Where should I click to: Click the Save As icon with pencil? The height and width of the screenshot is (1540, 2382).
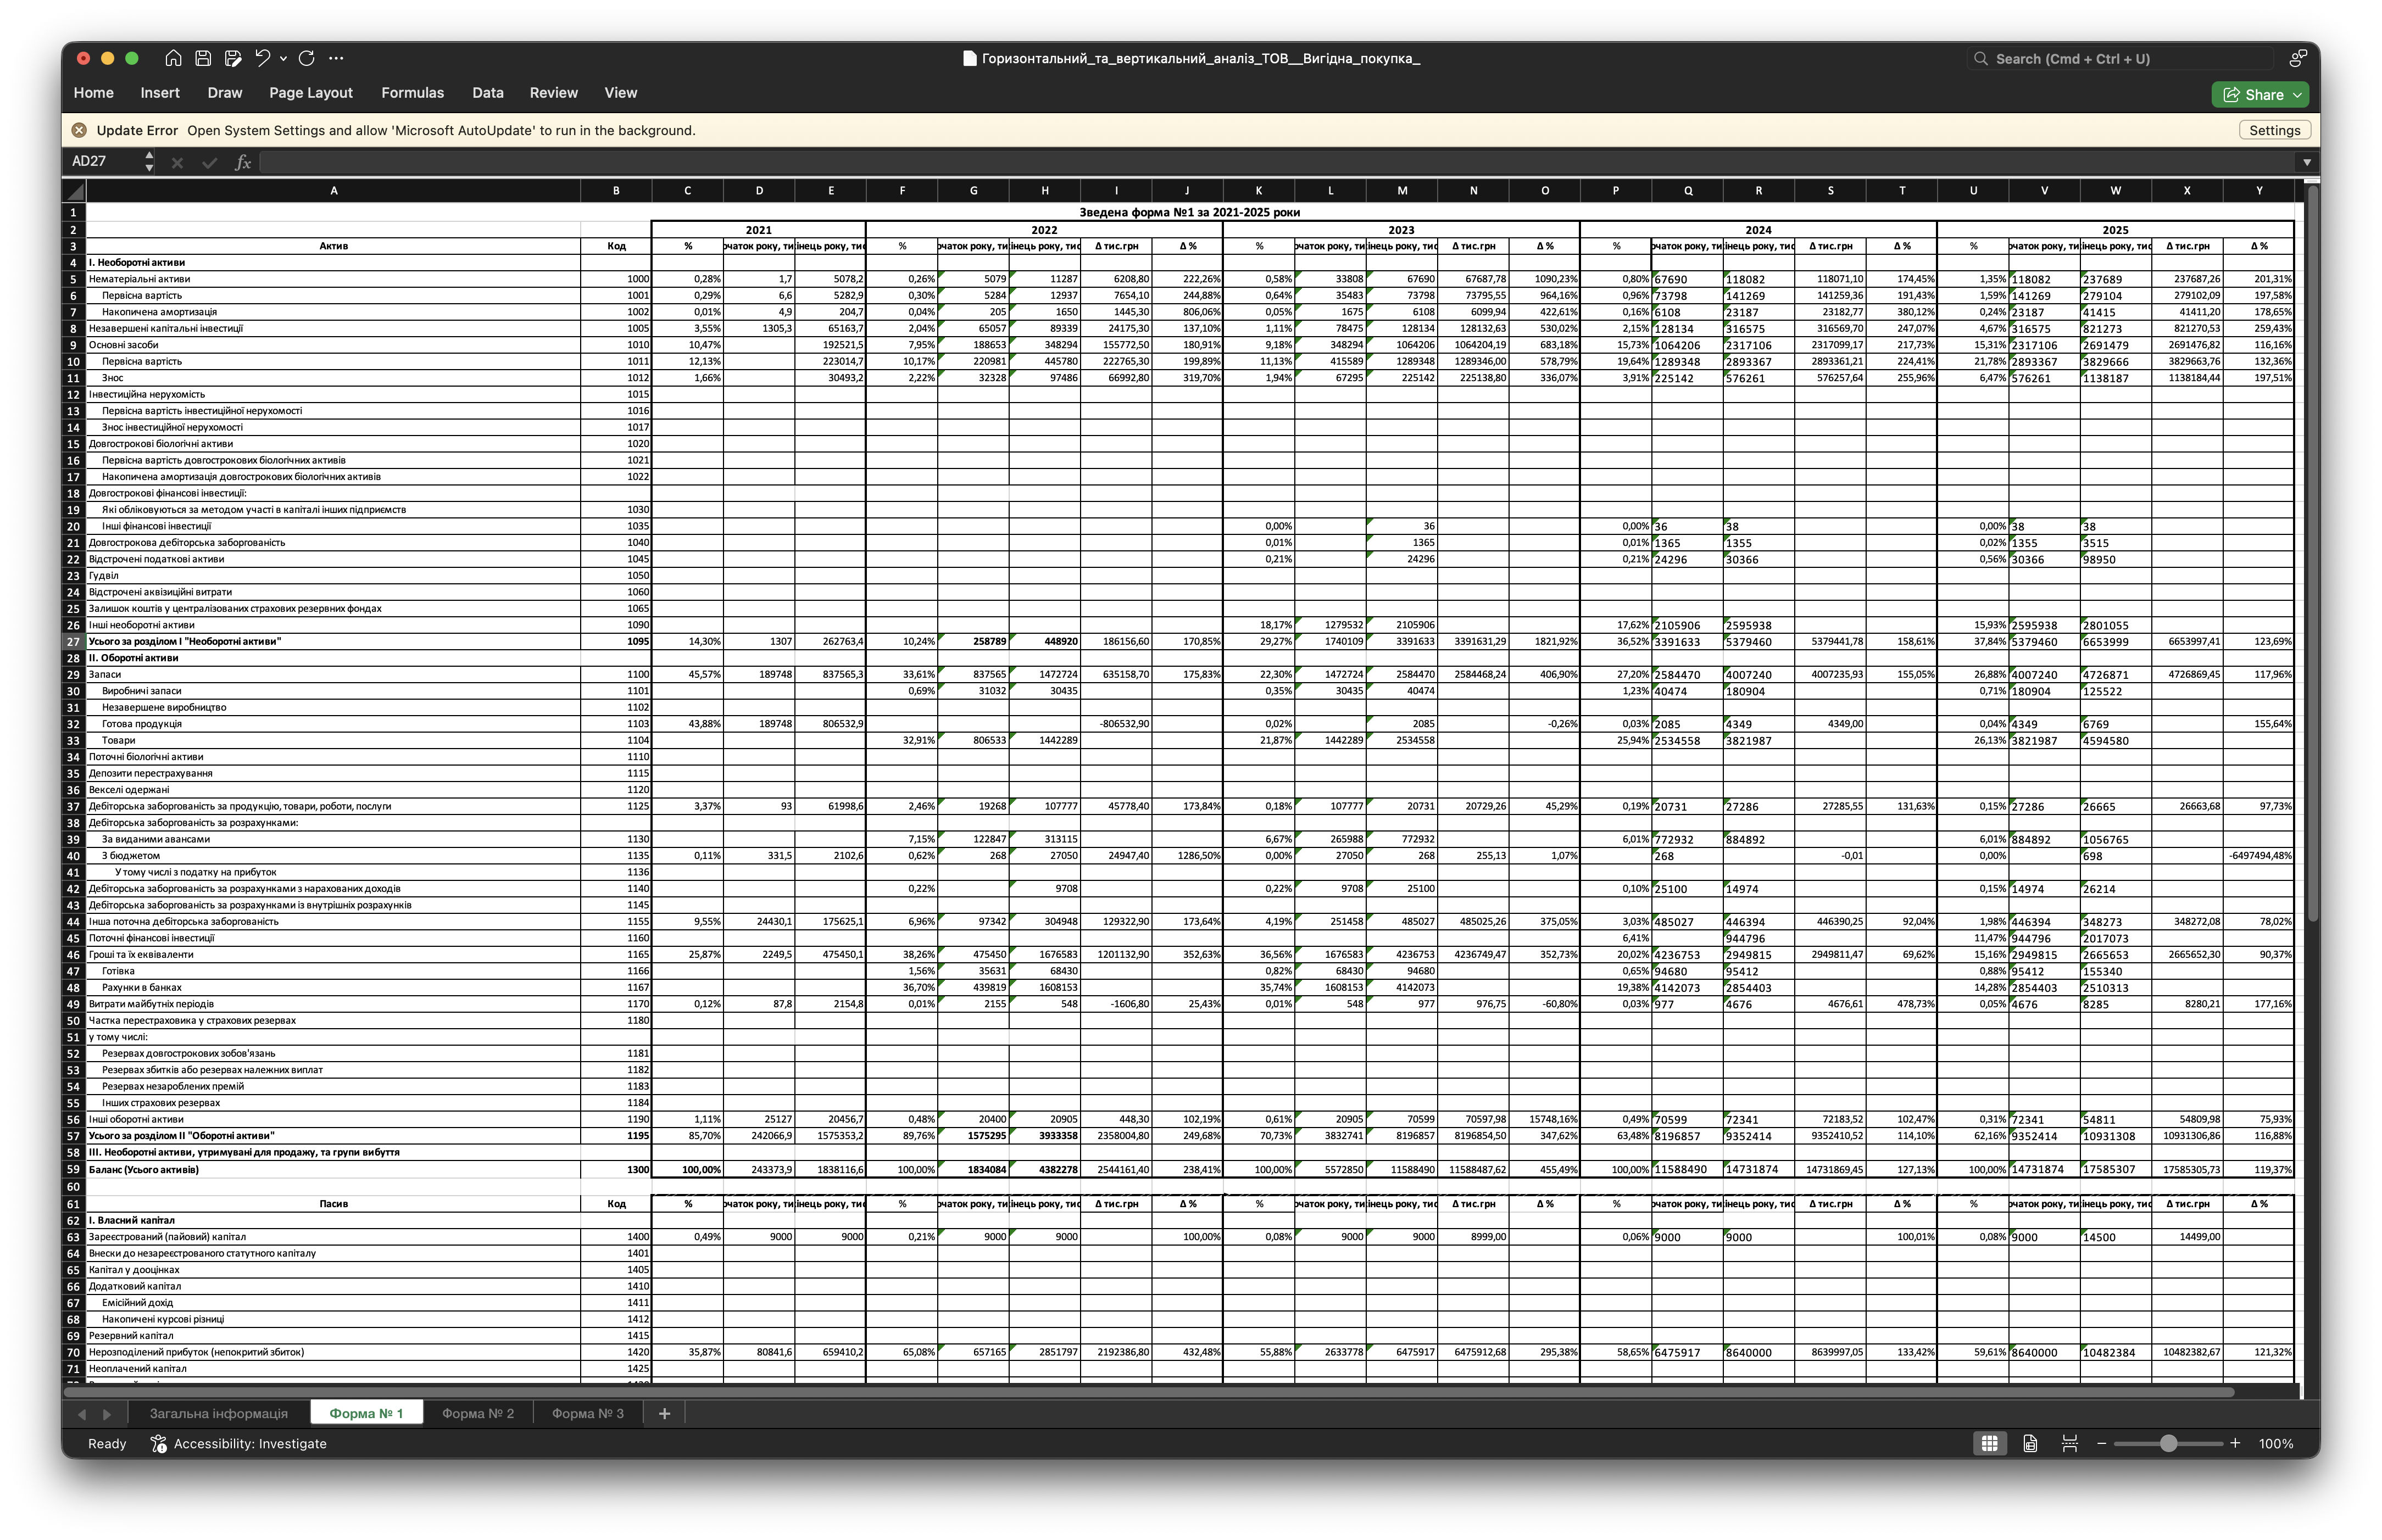pyautogui.click(x=233, y=58)
